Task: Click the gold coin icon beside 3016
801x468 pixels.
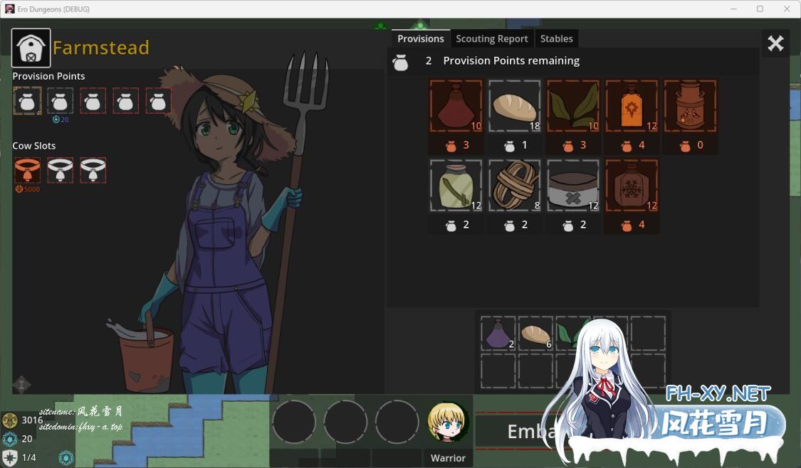Action: pyautogui.click(x=10, y=420)
